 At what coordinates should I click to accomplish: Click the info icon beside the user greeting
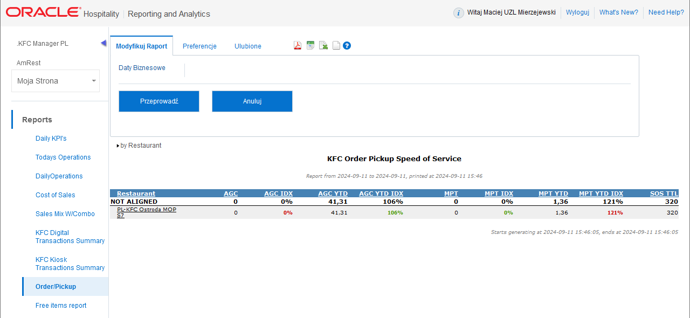click(x=459, y=13)
